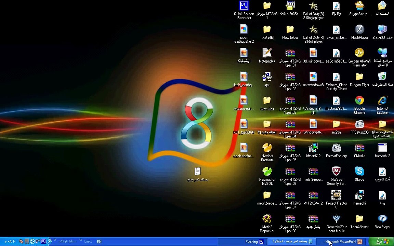Screen dimensions: 394x246
Task: Switch to Flashing taskbar button
Action: point(242,242)
